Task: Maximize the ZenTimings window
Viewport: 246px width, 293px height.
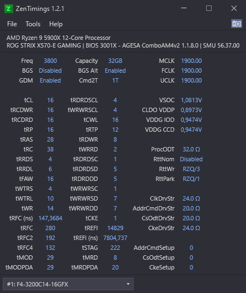Action: (209, 8)
